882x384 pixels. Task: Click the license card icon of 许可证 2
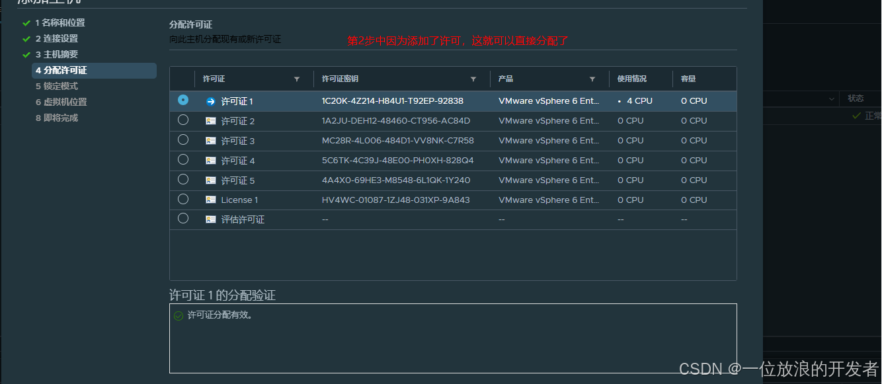[211, 121]
